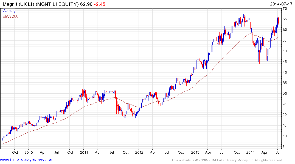The height and width of the screenshot is (164, 295).
Task: Click the 30 price axis label
Action: 285,93
